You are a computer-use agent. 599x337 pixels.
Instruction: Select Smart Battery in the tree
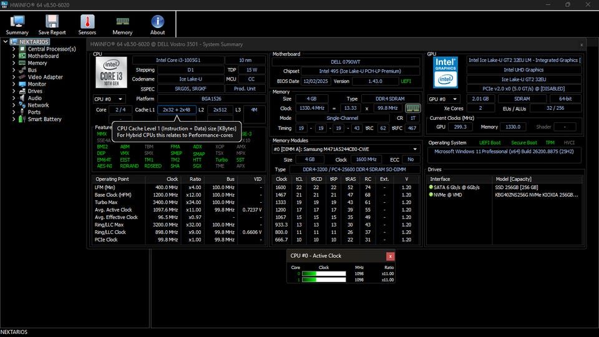click(x=44, y=119)
